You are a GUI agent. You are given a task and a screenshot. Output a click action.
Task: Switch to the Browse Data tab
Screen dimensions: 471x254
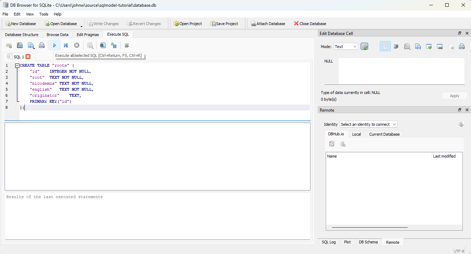[57, 35]
